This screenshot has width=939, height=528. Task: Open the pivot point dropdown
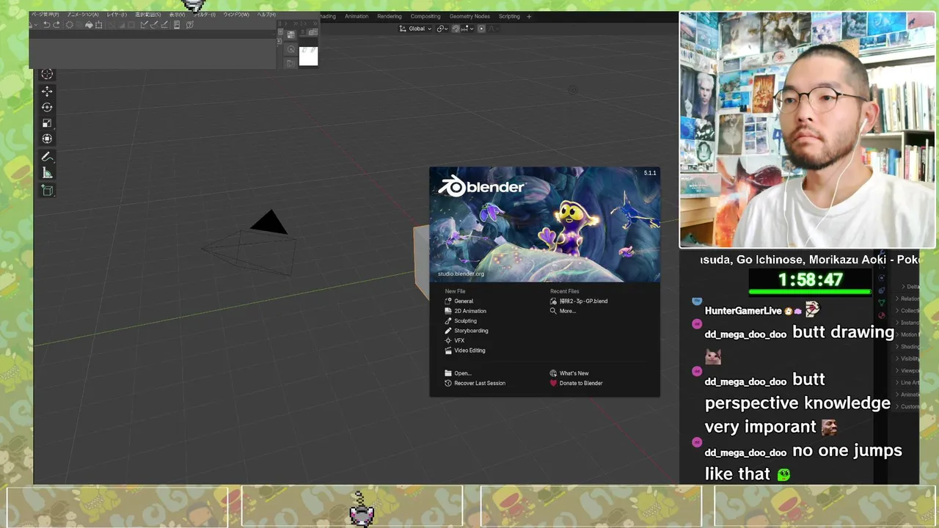pos(442,29)
